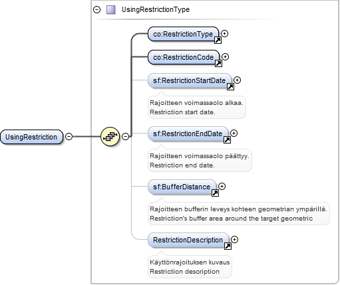Expand the co:RestrictionType element

224,34
